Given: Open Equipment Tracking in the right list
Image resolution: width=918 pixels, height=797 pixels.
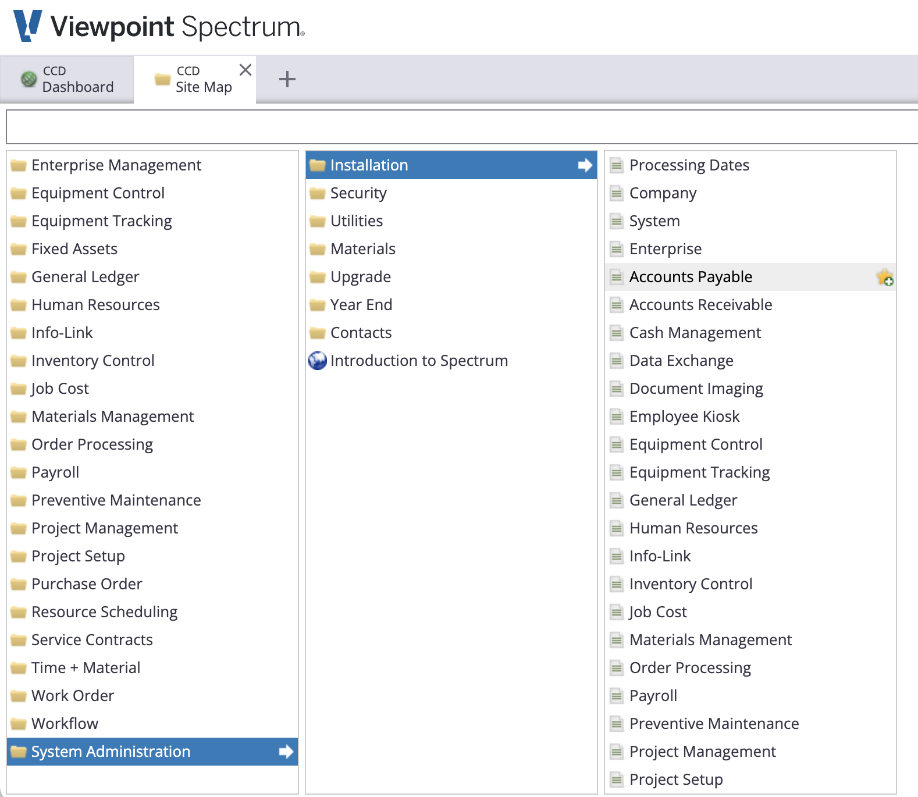Looking at the screenshot, I should coord(750,472).
